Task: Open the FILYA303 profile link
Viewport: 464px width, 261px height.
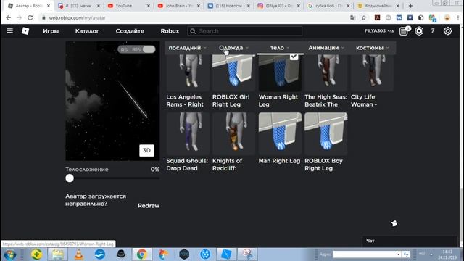Action: point(379,30)
